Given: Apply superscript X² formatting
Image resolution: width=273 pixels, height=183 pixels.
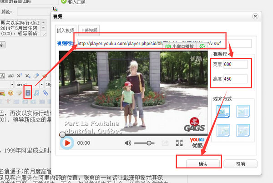Looking at the screenshot, I should [x=19, y=76].
